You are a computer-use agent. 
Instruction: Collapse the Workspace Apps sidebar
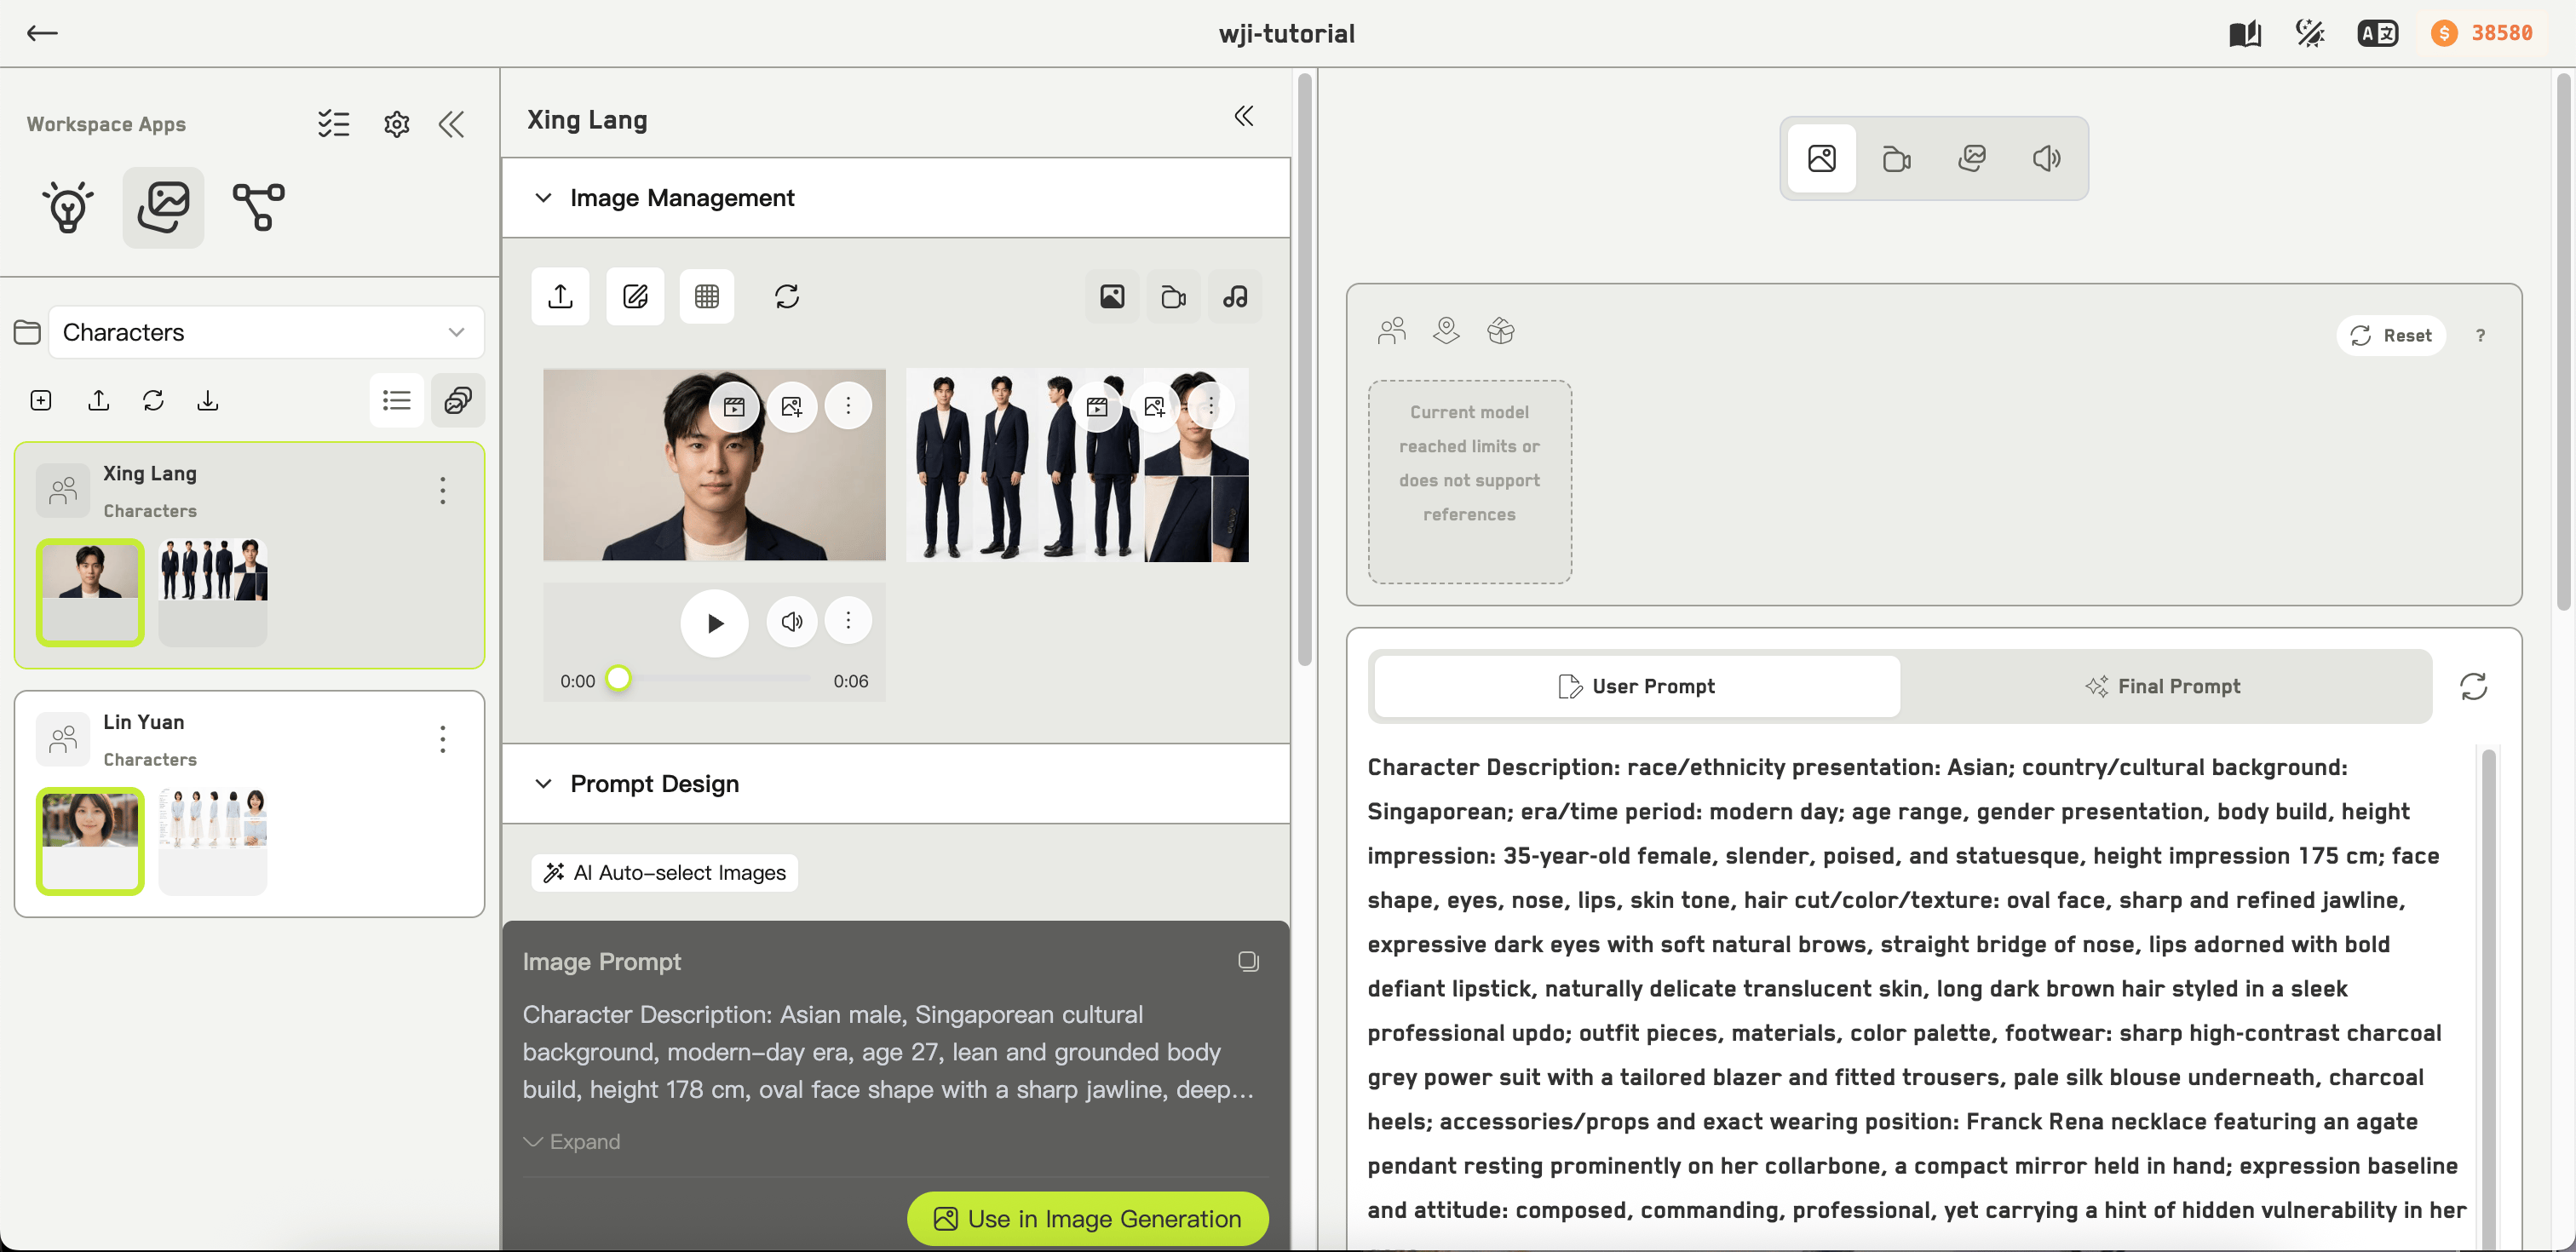point(452,124)
